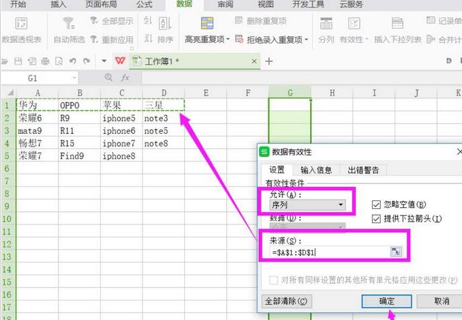The image size is (462, 320).
Task: Click the 来源 source input field
Action: (330, 252)
